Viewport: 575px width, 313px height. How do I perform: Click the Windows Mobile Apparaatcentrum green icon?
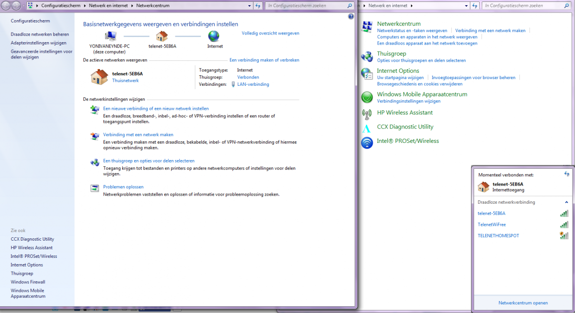click(367, 97)
